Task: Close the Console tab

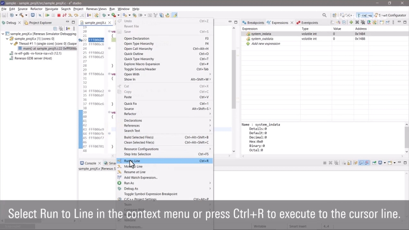Action: (x=99, y=163)
